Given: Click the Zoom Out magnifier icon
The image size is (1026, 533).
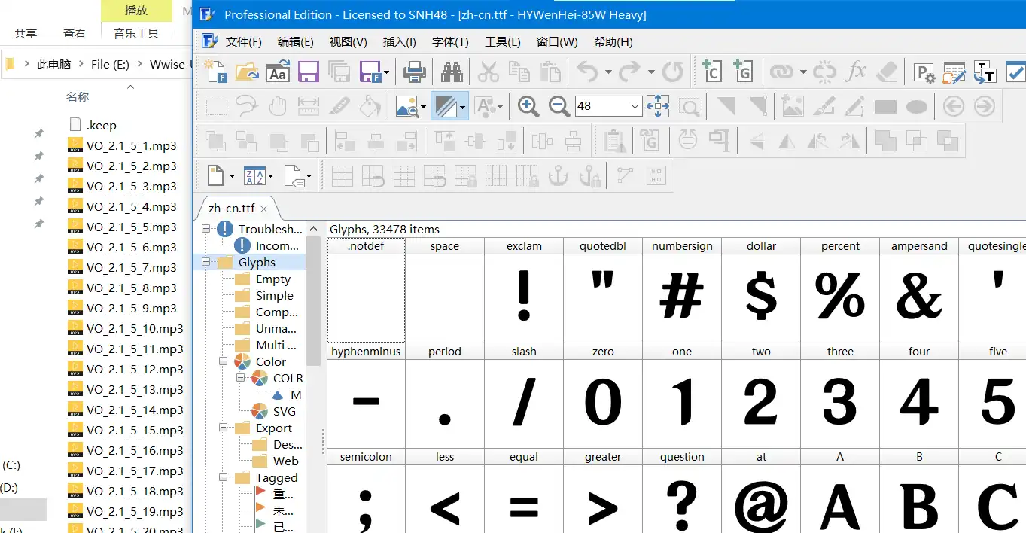Looking at the screenshot, I should 559,107.
